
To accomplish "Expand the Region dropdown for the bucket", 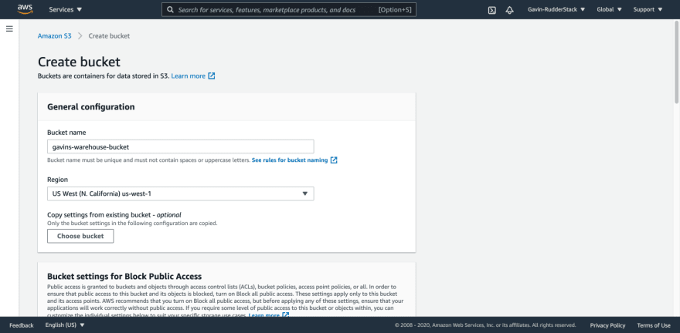I will click(x=180, y=193).
